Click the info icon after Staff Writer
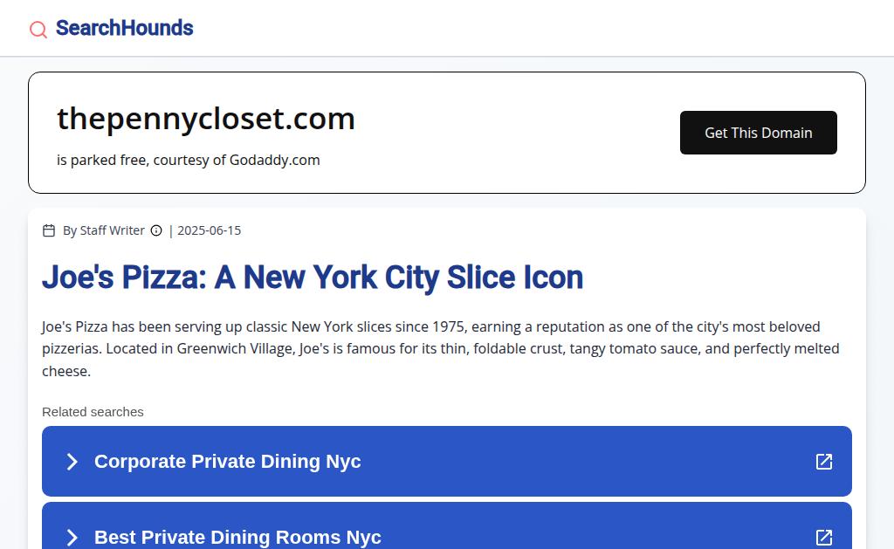 [x=156, y=230]
